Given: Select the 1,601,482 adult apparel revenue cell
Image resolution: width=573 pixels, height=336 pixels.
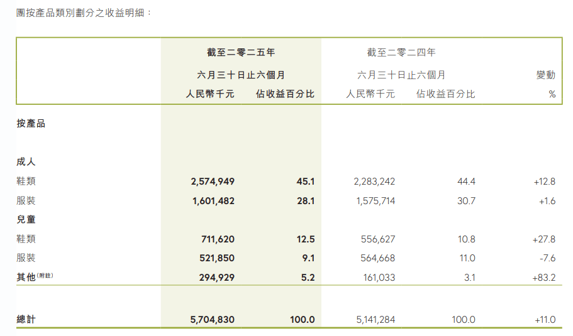Looking at the screenshot, I should click(x=212, y=201).
